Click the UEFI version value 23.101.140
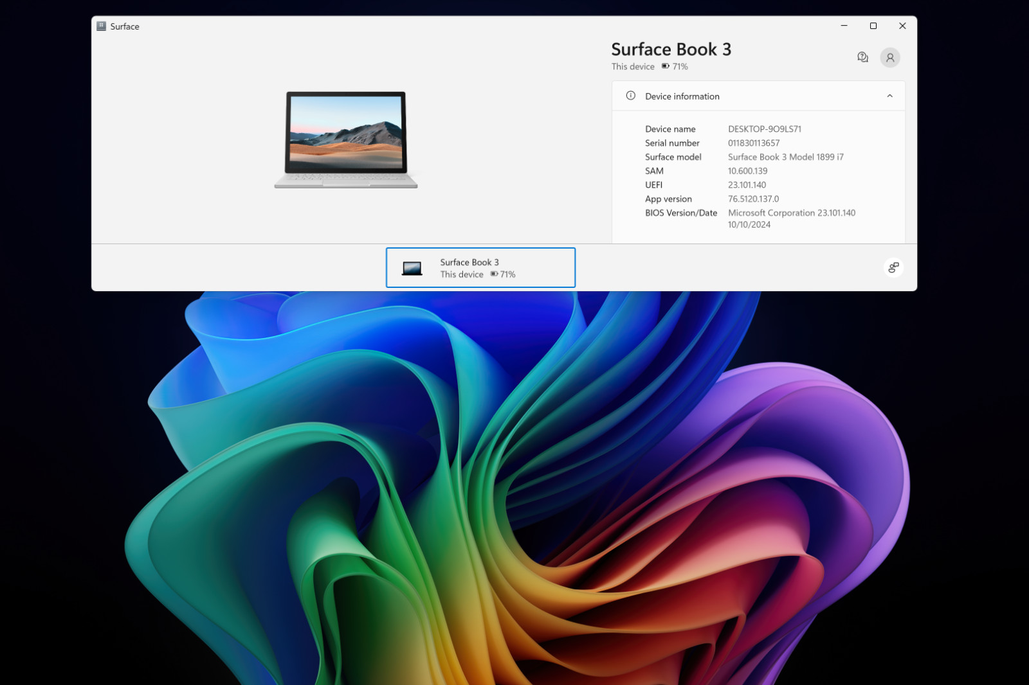Image resolution: width=1029 pixels, height=685 pixels. pos(747,185)
